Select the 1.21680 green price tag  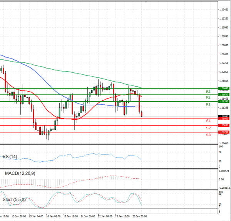pos(224,89)
